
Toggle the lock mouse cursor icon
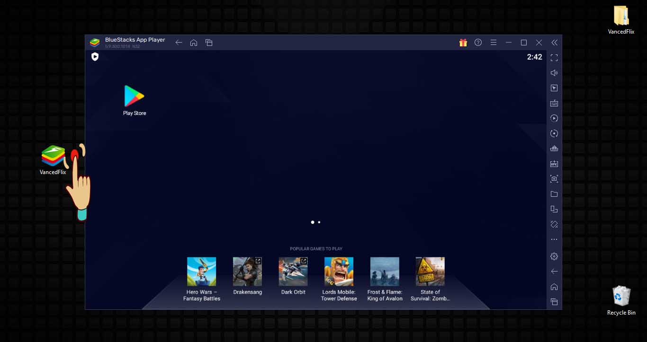click(554, 88)
